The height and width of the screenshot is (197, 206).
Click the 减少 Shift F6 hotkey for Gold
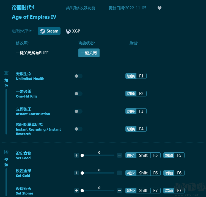point(143,173)
